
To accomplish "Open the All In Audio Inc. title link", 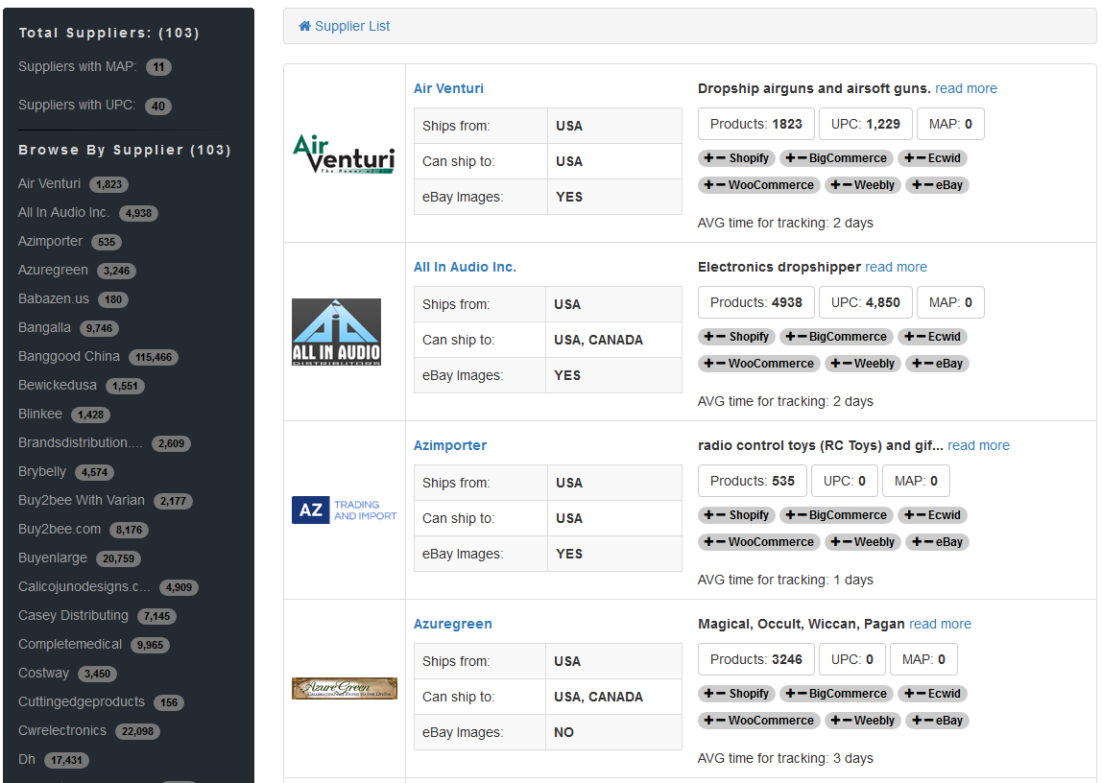I will point(465,267).
